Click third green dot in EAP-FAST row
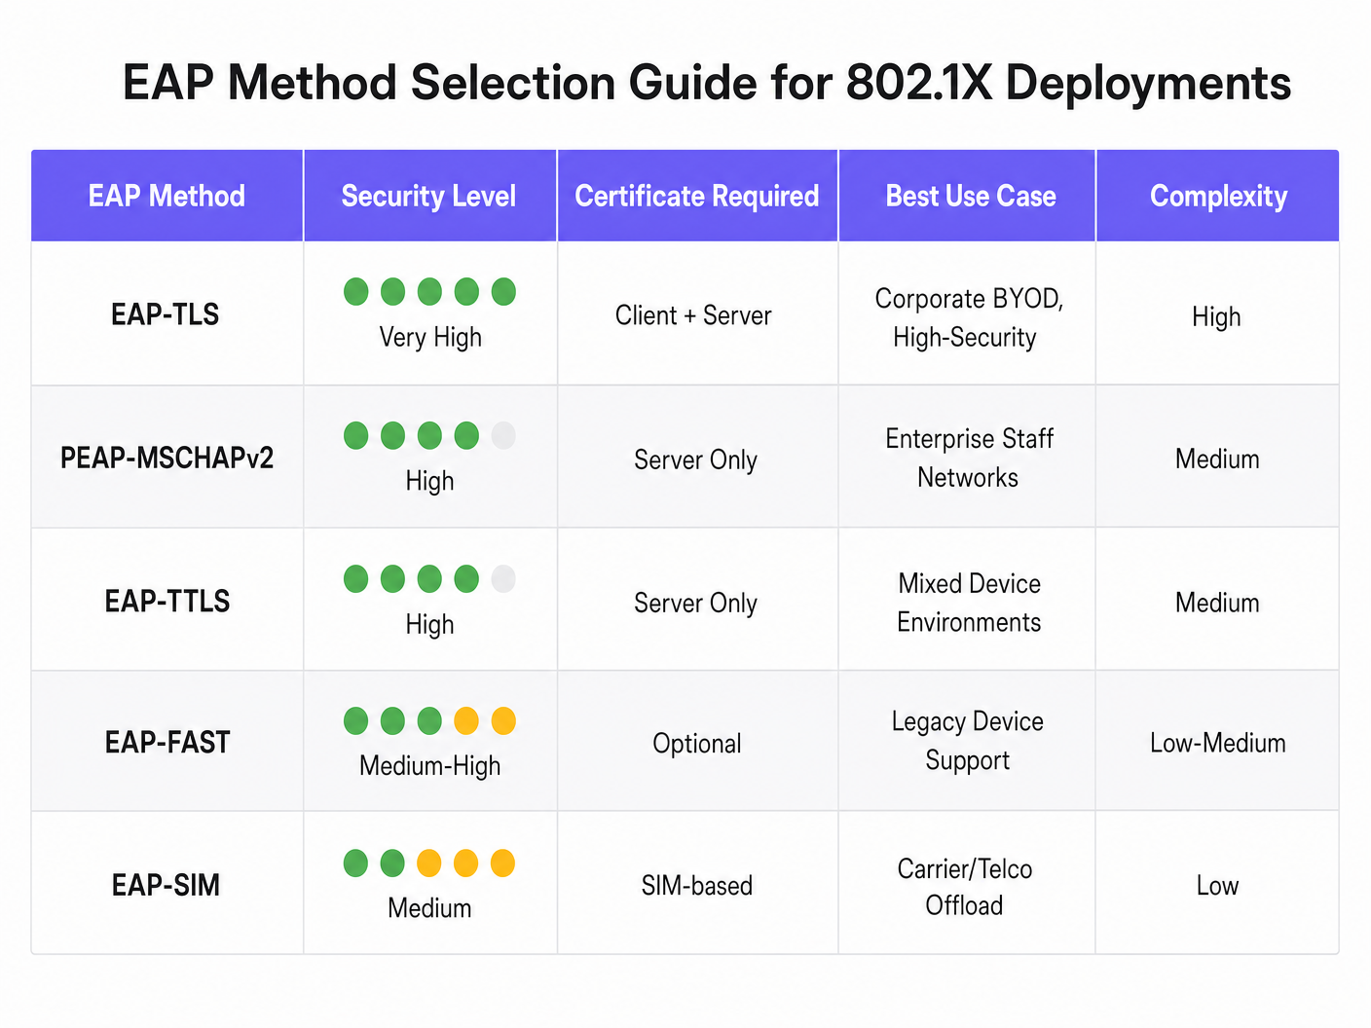Image resolution: width=1371 pixels, height=1028 pixels. 429,720
